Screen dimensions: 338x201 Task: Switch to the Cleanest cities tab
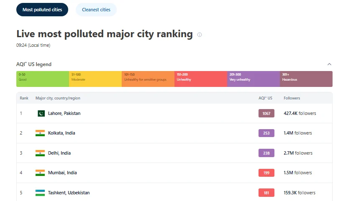96,10
